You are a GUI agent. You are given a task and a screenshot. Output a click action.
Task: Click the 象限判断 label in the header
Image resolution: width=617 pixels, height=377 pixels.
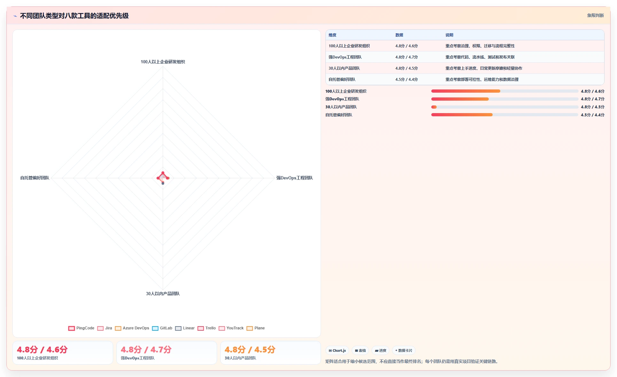(x=595, y=15)
